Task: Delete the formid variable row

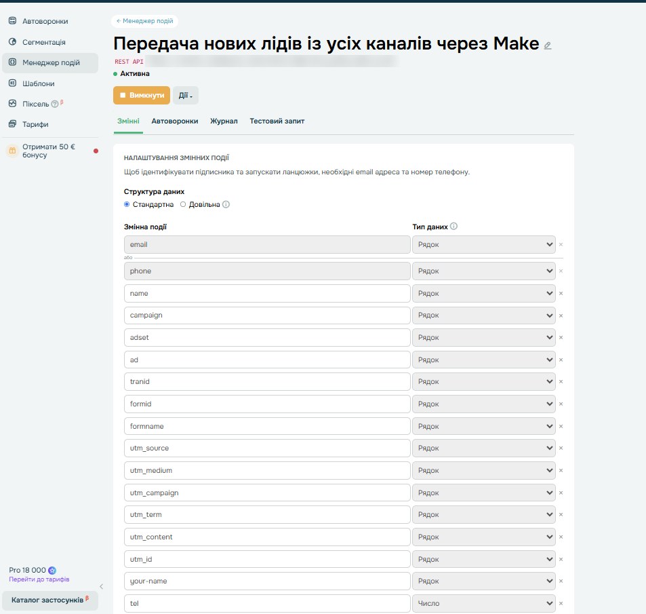Action: (561, 404)
